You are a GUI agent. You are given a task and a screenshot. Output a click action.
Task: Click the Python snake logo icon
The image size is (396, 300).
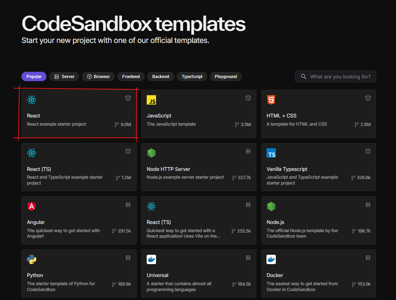point(32,259)
